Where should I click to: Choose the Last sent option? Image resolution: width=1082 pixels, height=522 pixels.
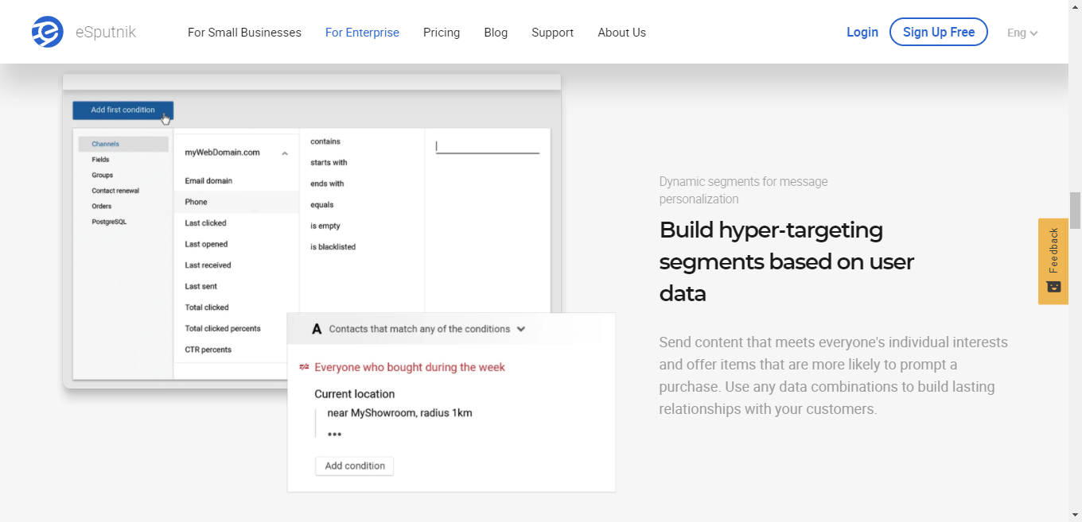click(200, 286)
